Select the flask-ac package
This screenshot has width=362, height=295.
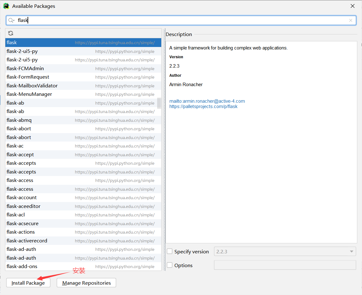pyautogui.click(x=83, y=146)
